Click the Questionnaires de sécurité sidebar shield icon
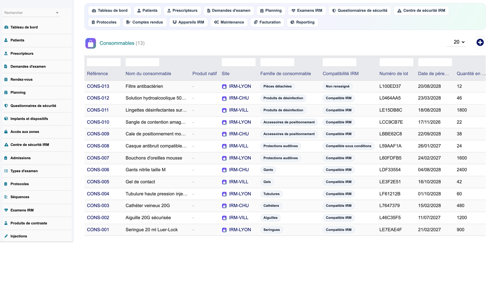495x306 pixels. pyautogui.click(x=6, y=105)
